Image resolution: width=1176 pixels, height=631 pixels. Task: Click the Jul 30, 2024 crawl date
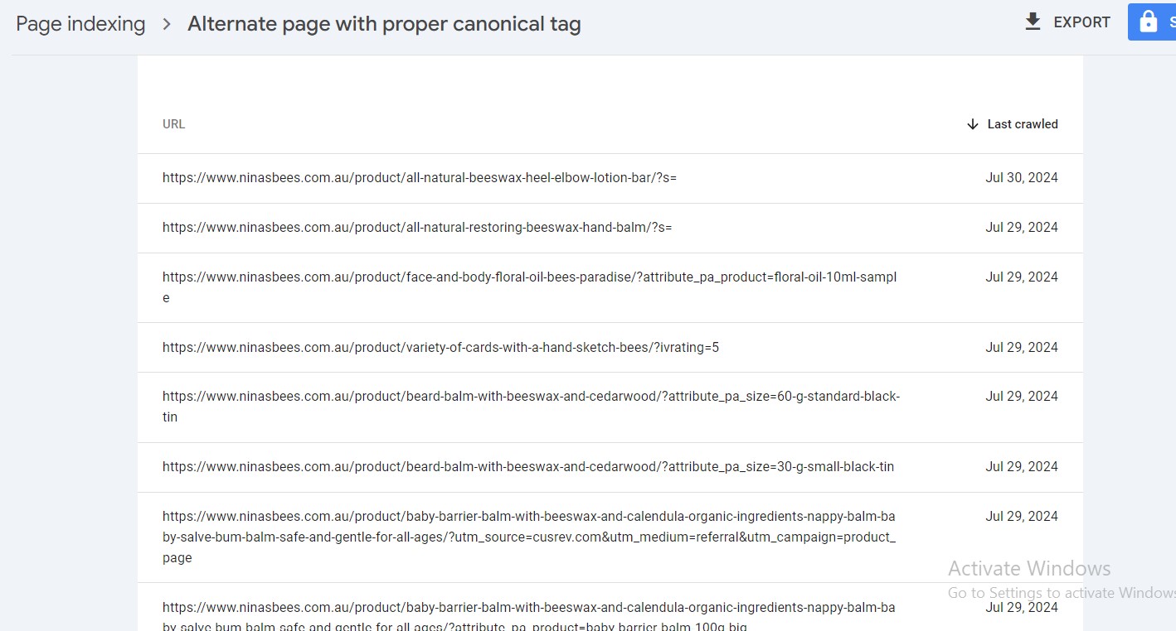(1022, 178)
